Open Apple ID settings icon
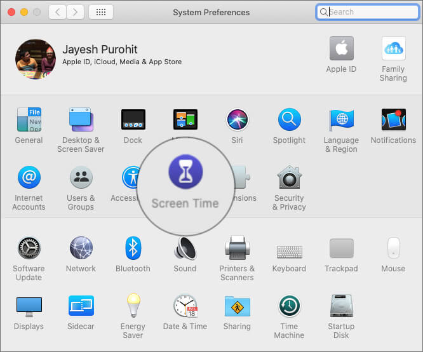This screenshot has width=423, height=352. click(x=341, y=48)
